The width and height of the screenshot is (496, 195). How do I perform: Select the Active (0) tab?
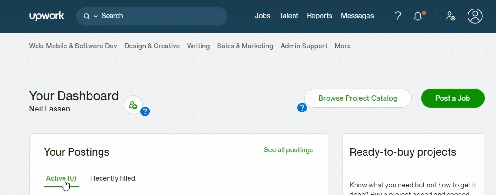coord(61,178)
